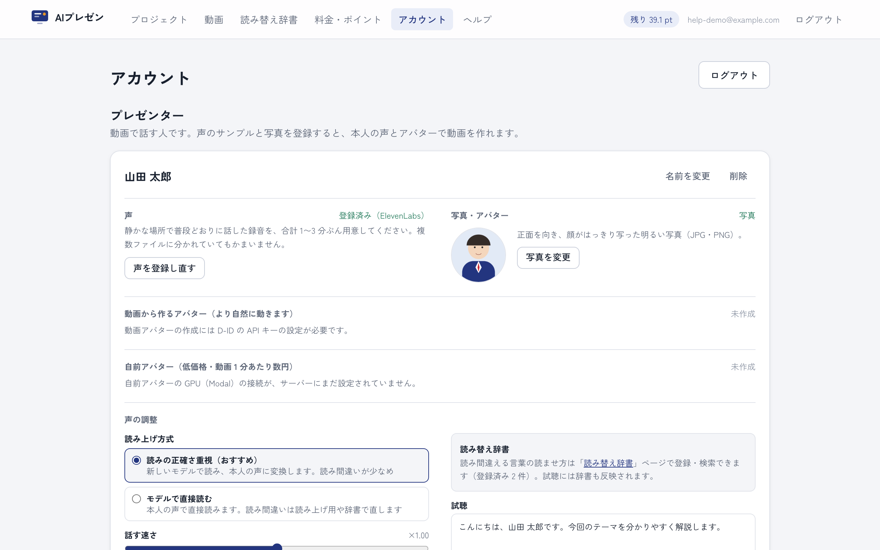Open the 読み替え辞書 nav tab
This screenshot has height=550, width=880.
coord(269,20)
